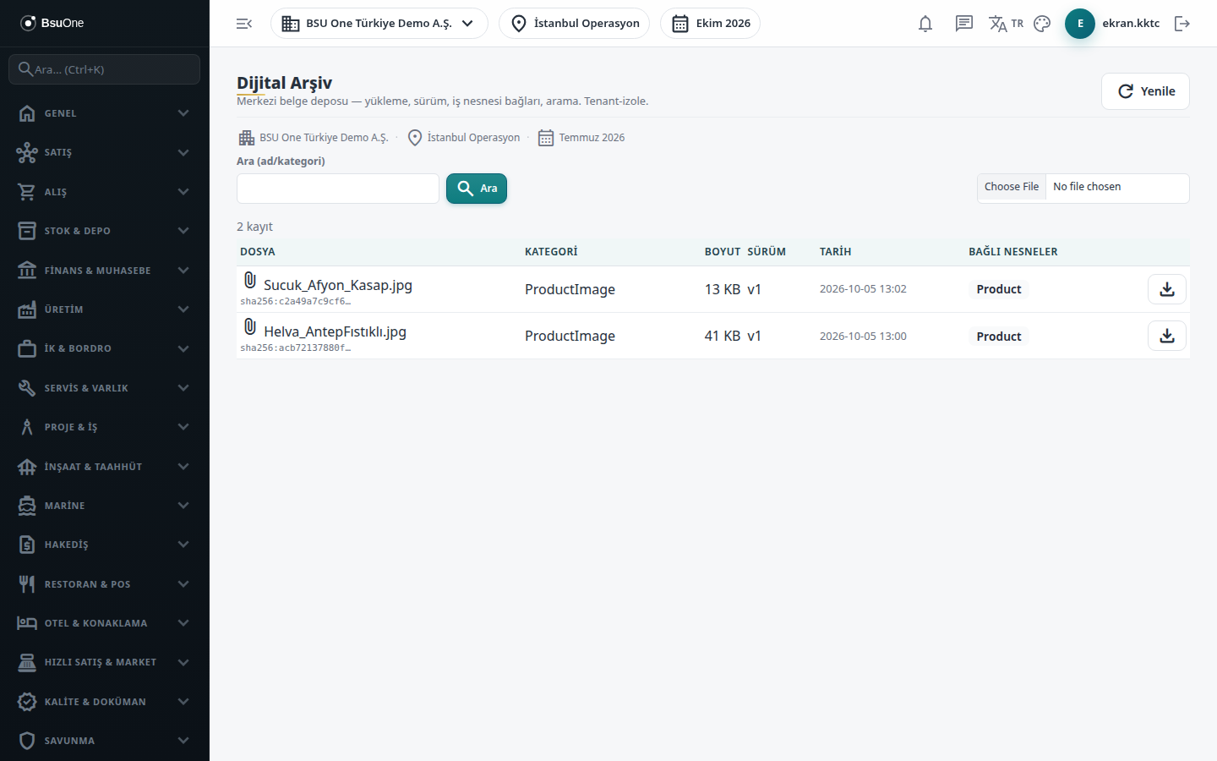Open the OTEL & KONAKLAMA menu
Viewport: 1217px width, 761px height.
pyautogui.click(x=105, y=623)
